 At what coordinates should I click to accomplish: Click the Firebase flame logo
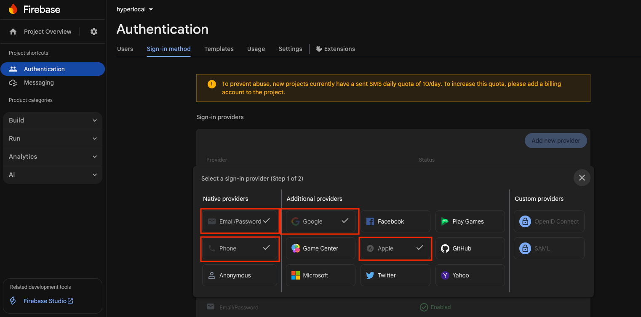click(x=13, y=9)
